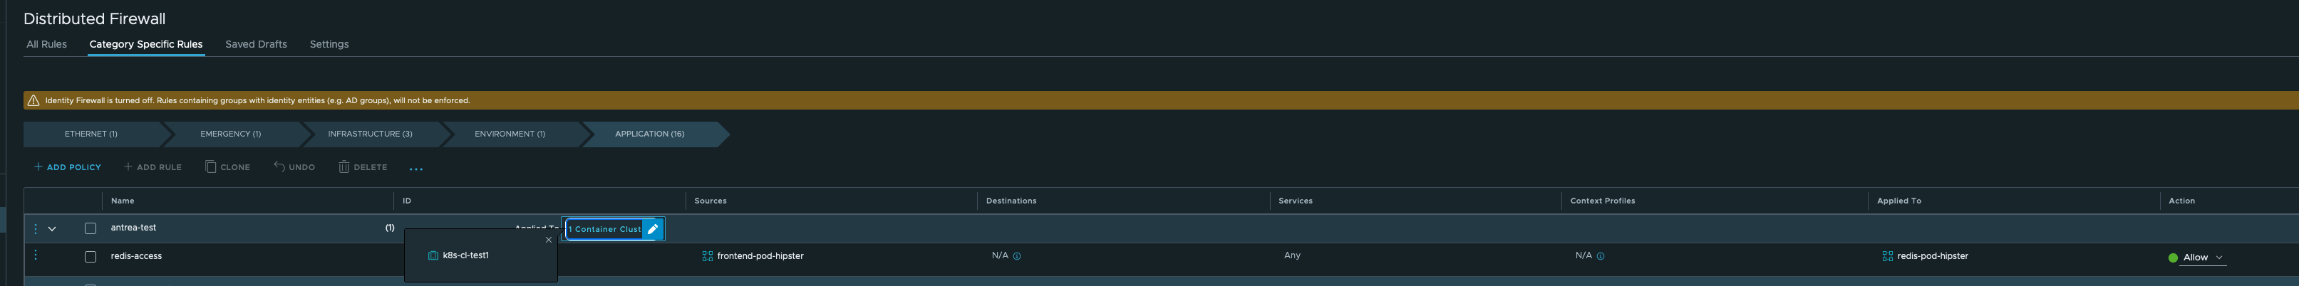Select the antrea-test policy checkbox
The width and height of the screenshot is (2299, 286).
tap(90, 229)
